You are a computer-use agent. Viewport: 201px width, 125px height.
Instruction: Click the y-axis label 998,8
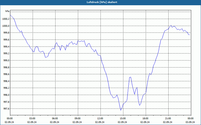click(6, 67)
